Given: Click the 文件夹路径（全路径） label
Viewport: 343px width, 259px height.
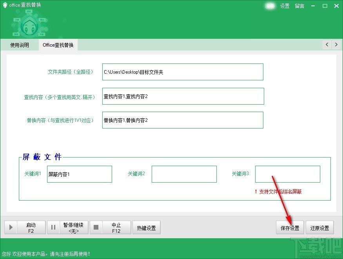Looking at the screenshot, I should coord(71,72).
